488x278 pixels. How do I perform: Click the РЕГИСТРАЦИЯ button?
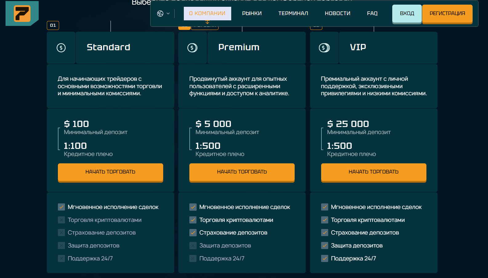[x=447, y=14]
